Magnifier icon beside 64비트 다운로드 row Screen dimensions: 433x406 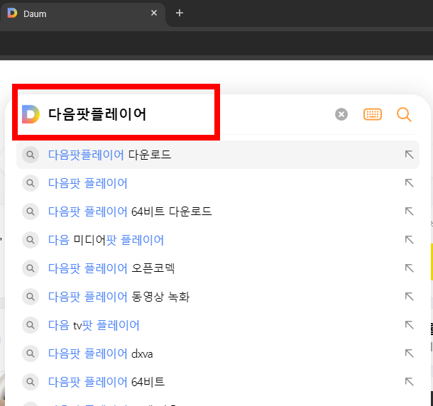click(x=31, y=212)
